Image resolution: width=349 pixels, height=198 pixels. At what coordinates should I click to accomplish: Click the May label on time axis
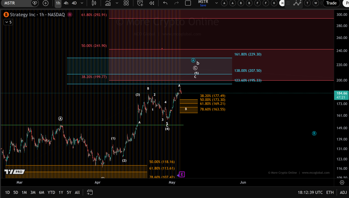click(x=172, y=182)
